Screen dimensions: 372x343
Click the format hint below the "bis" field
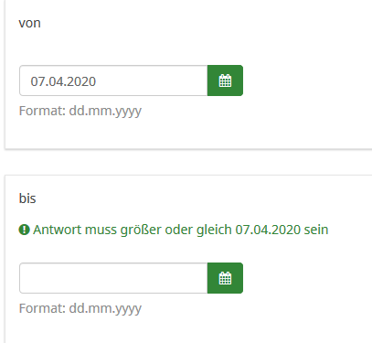click(x=80, y=309)
